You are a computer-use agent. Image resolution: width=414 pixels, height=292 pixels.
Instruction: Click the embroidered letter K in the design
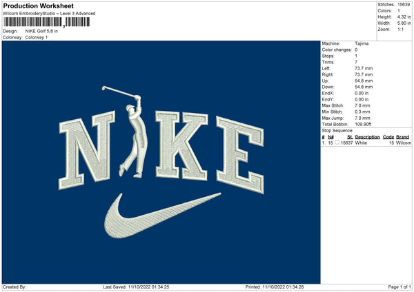[181, 145]
